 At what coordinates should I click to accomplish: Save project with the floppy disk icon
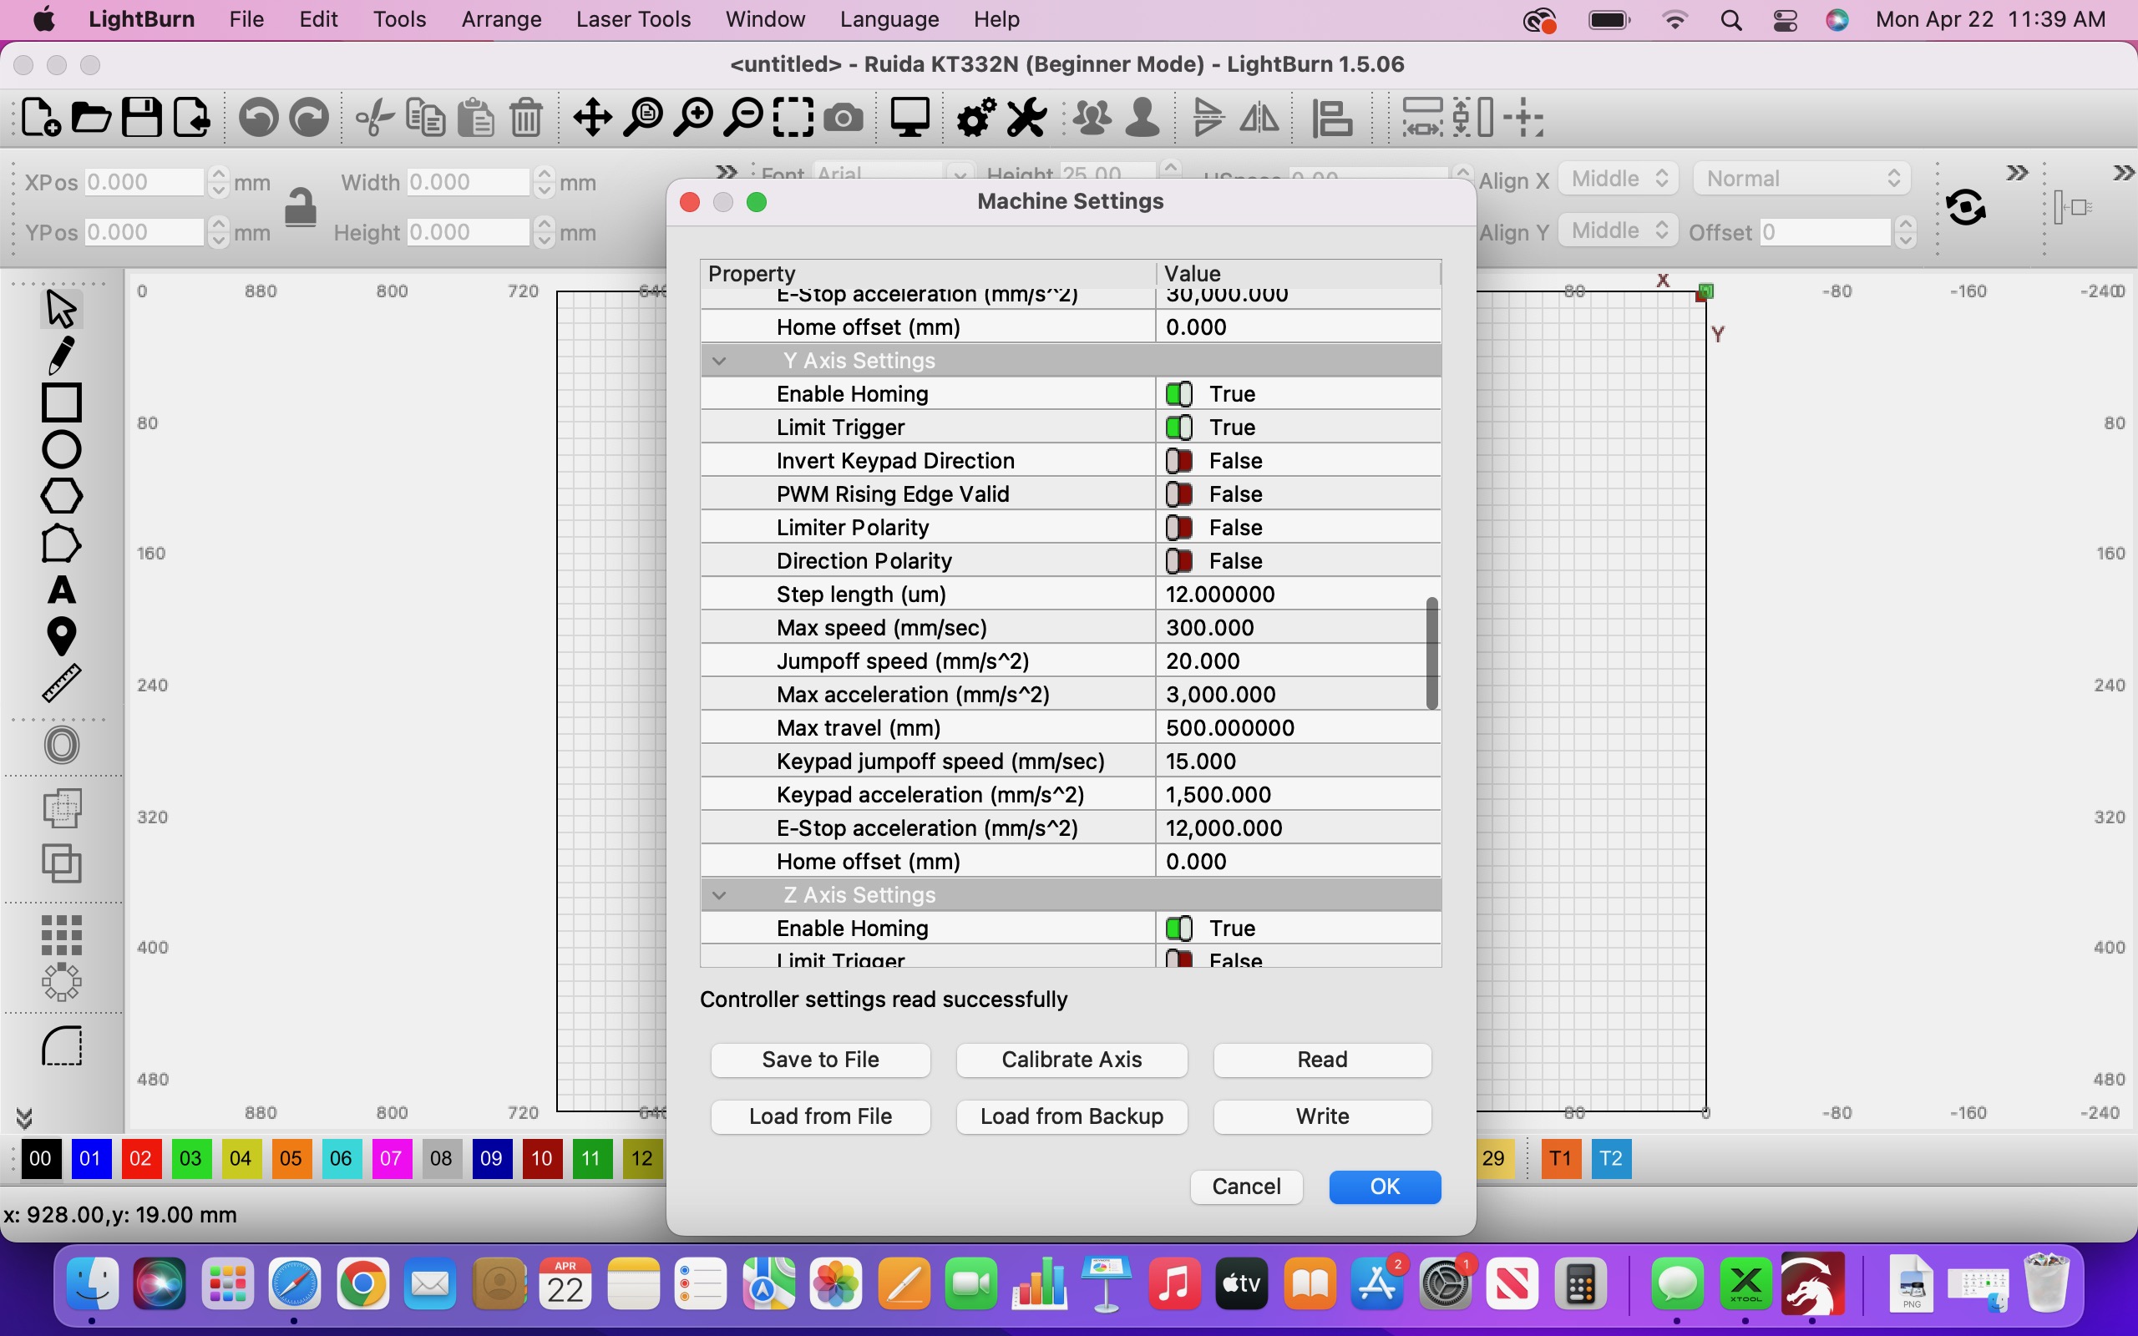(x=141, y=118)
